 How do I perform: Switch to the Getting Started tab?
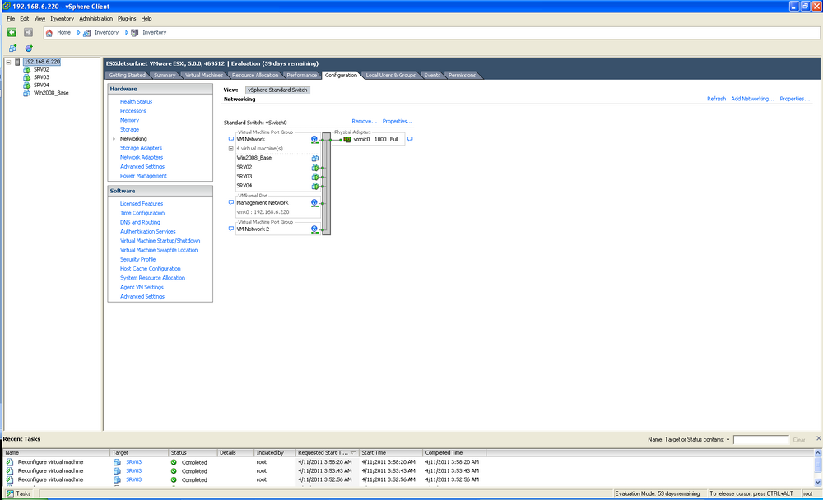[127, 76]
